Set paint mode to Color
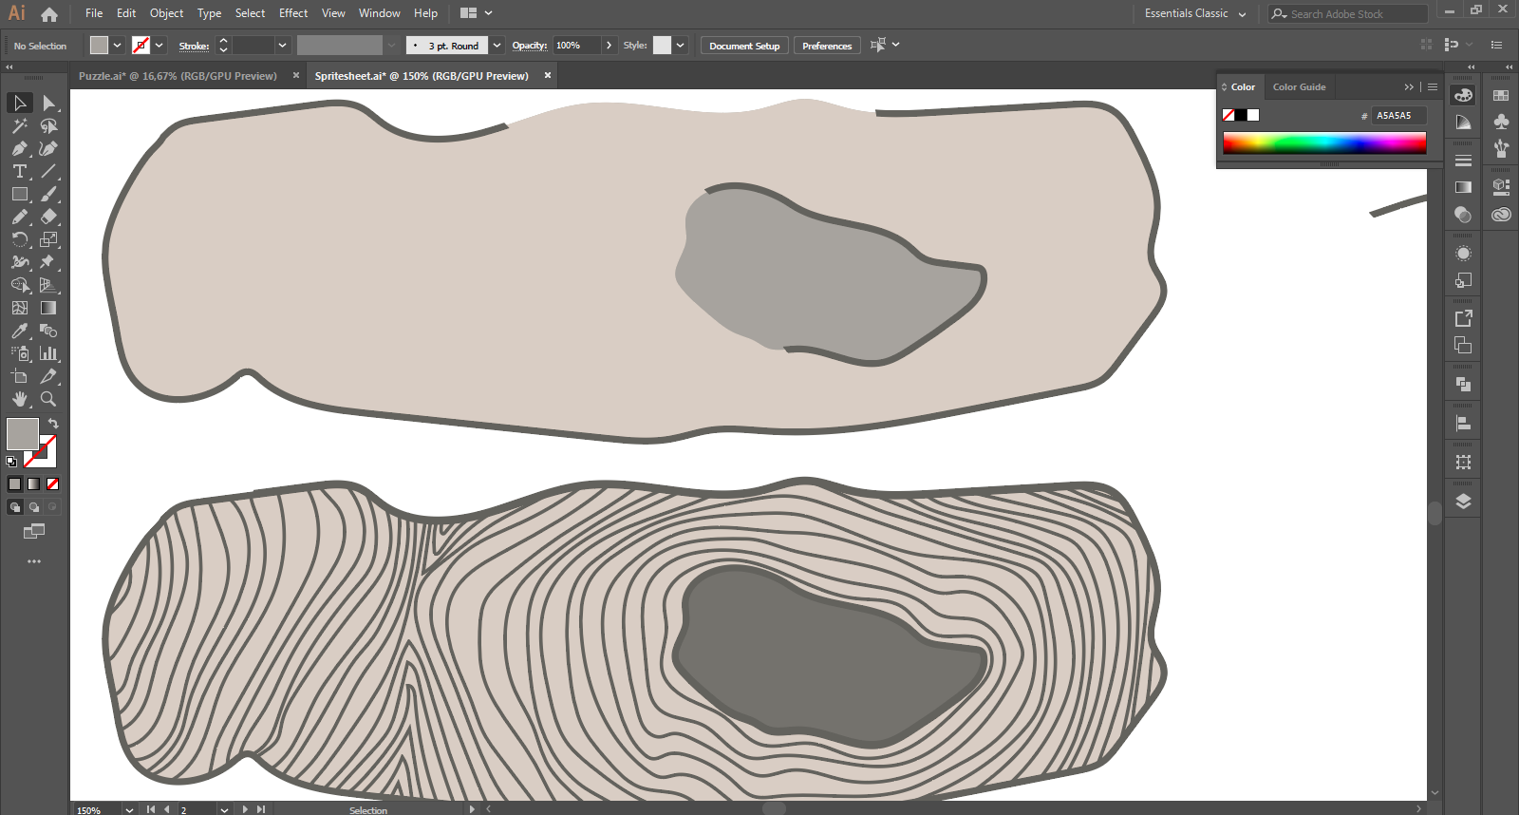 (x=14, y=483)
